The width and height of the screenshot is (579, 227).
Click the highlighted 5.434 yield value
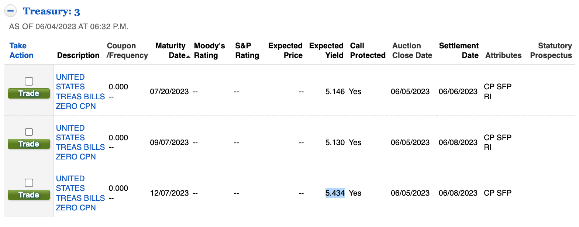[x=335, y=193]
